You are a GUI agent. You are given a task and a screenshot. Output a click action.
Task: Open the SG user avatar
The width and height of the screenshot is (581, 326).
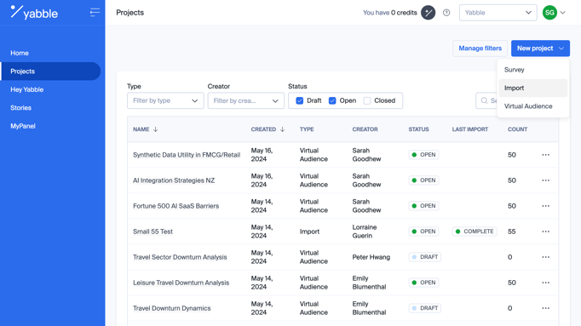[549, 13]
